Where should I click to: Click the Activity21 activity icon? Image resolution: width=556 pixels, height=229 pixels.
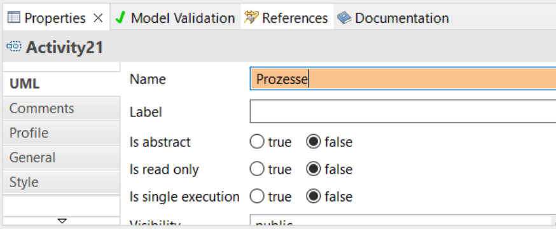coord(14,46)
